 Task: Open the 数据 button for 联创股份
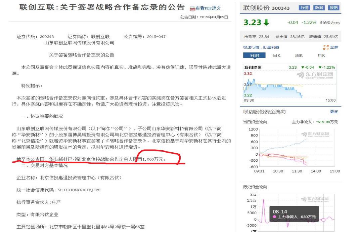pos(319,8)
